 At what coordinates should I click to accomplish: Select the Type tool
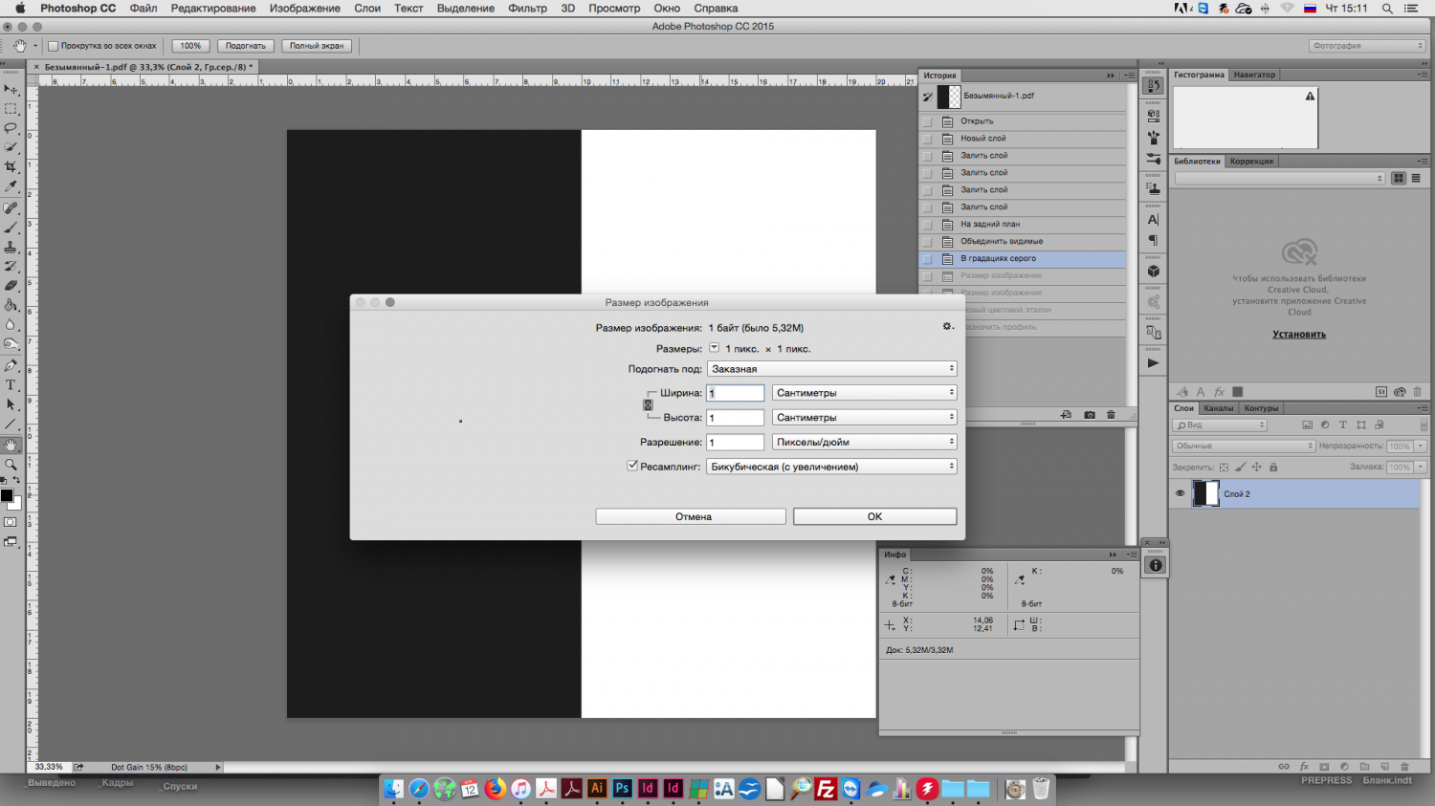click(x=11, y=385)
